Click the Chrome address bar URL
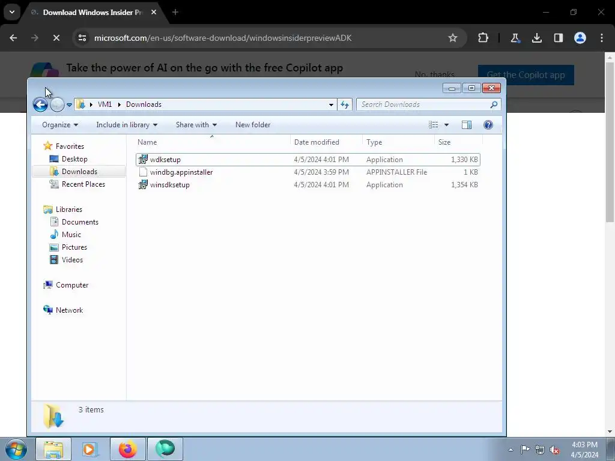 [223, 38]
